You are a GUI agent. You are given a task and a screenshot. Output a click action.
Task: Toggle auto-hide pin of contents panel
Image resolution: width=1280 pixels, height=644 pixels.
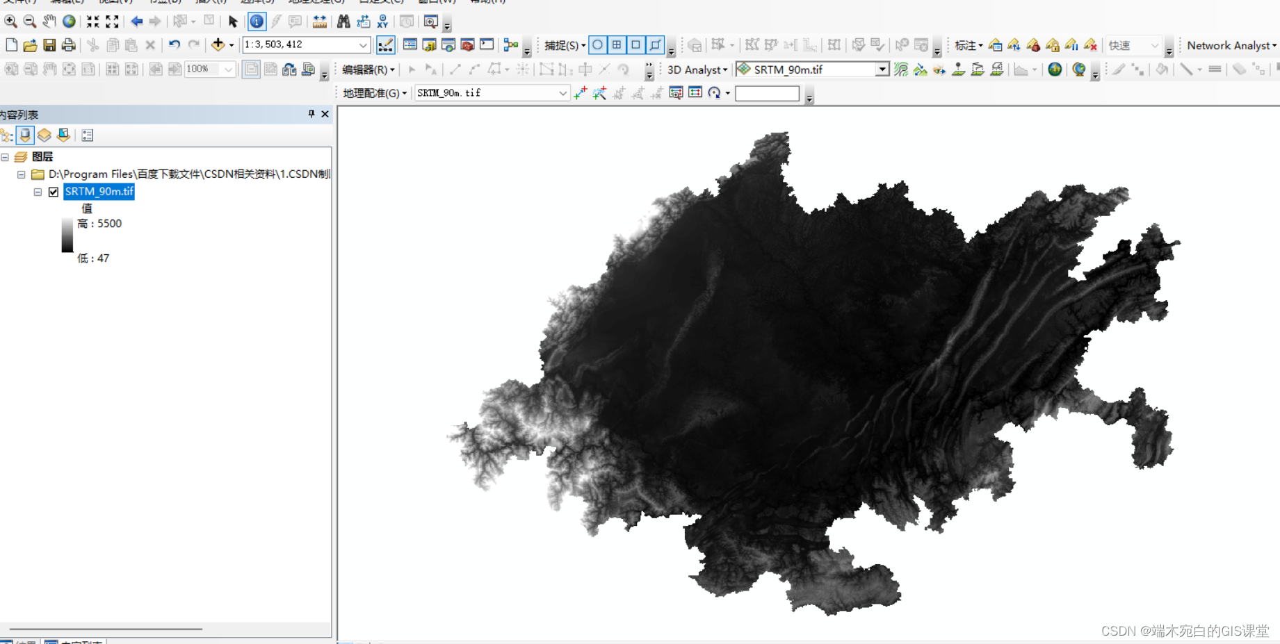(311, 114)
